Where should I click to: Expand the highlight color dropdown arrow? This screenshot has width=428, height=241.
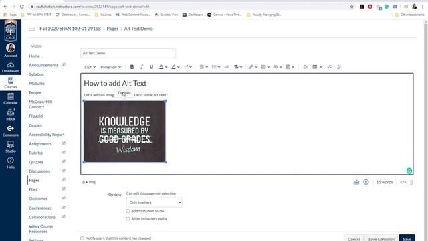point(179,67)
